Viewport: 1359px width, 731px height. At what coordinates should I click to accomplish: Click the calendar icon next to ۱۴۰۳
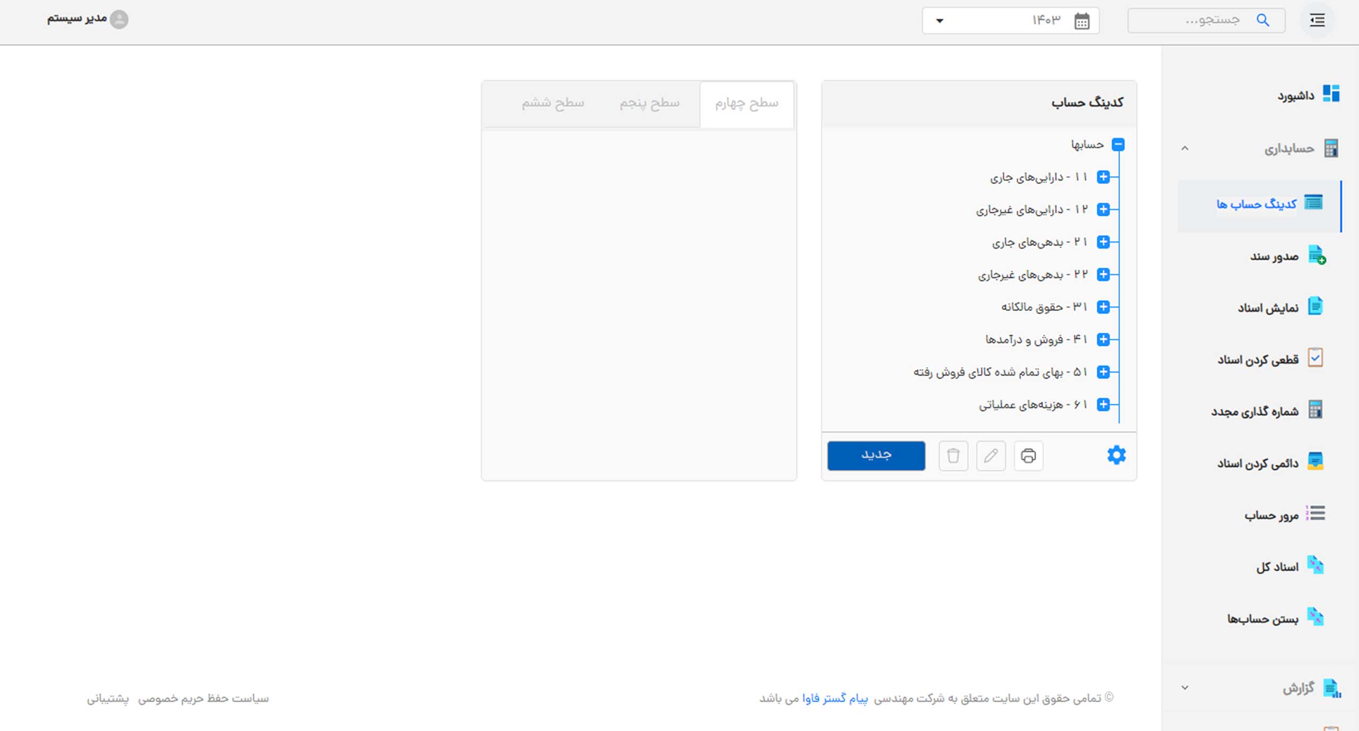tap(1082, 21)
